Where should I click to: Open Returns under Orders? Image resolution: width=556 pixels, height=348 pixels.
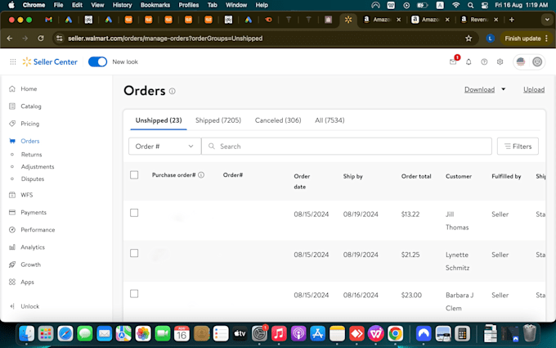click(32, 155)
